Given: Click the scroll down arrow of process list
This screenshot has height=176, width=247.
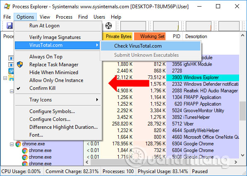Looking at the screenshot, I should 243,155.
